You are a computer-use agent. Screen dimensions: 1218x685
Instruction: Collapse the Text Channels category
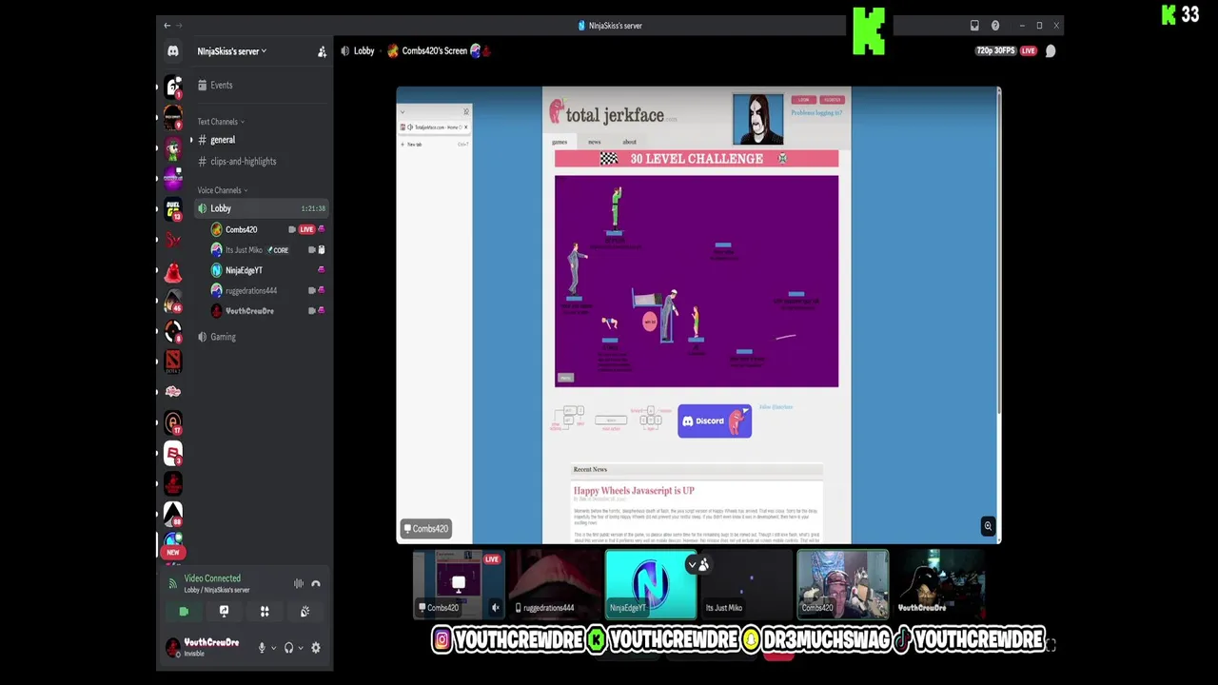click(x=221, y=122)
